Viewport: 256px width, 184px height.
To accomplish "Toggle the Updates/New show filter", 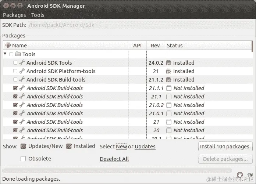I will coord(23,146).
